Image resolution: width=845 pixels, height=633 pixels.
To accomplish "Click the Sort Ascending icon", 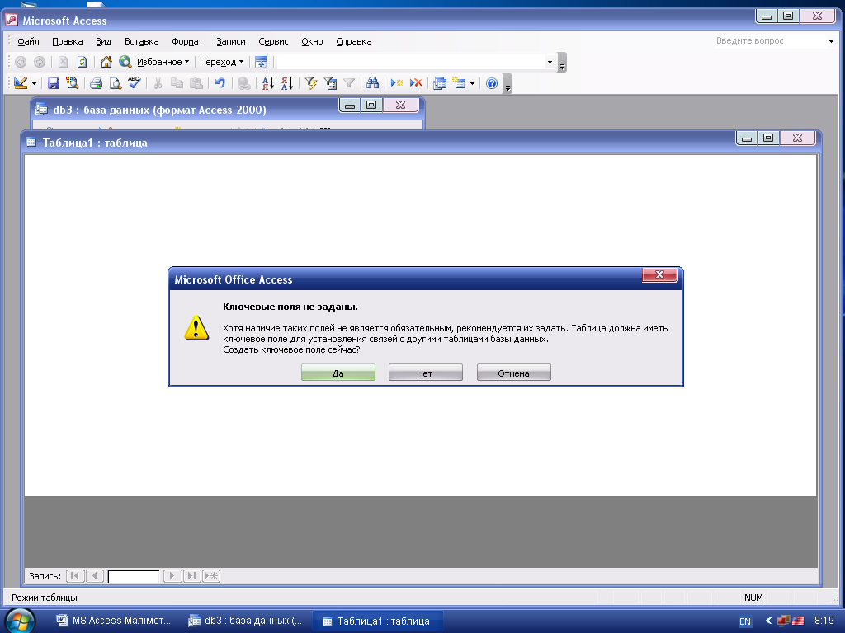I will (268, 83).
